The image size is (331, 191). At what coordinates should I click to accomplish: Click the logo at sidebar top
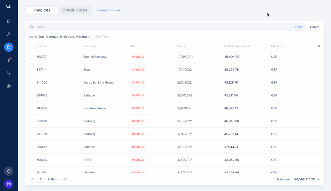pyautogui.click(x=9, y=6)
